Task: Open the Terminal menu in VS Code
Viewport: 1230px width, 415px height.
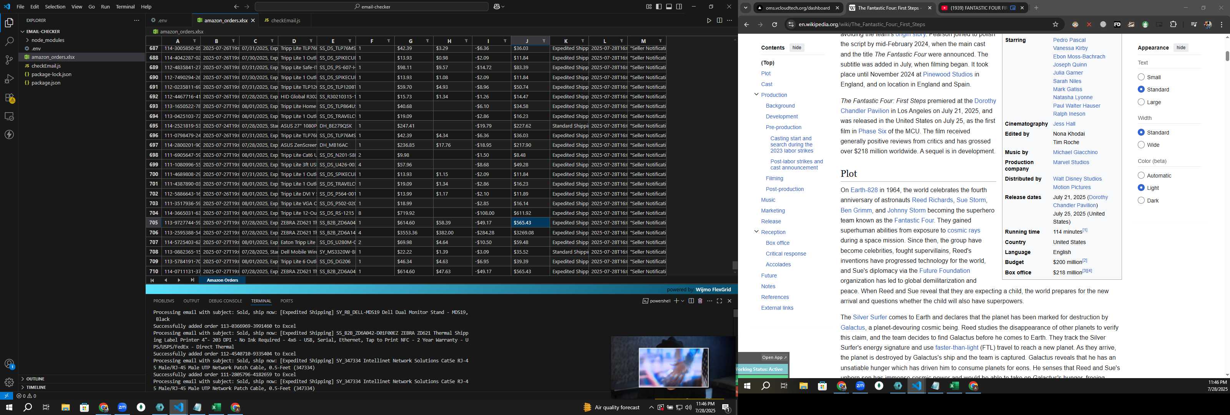Action: click(125, 7)
